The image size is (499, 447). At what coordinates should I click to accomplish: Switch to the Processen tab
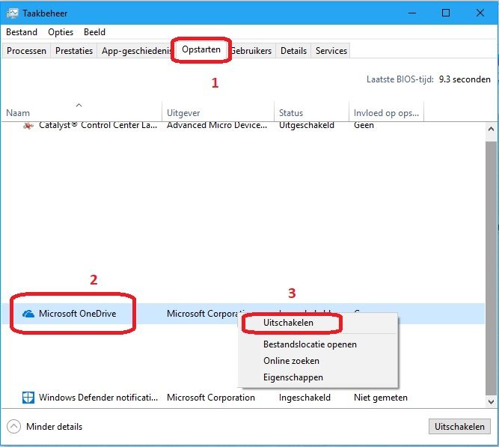click(26, 51)
